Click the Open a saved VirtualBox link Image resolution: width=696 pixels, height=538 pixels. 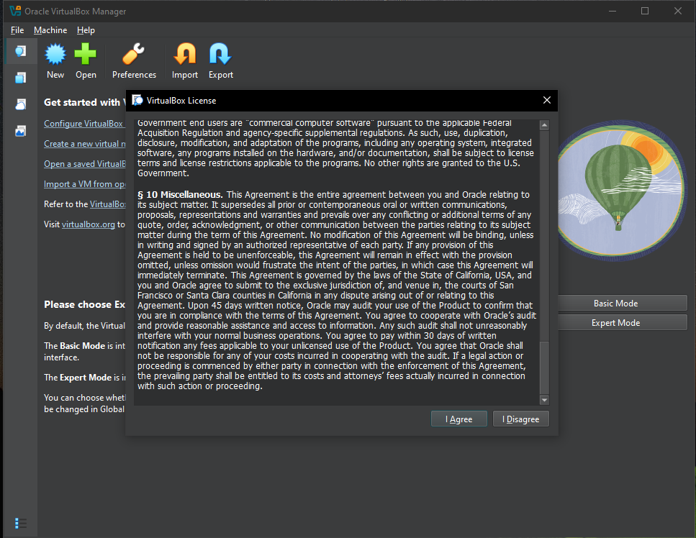click(84, 164)
